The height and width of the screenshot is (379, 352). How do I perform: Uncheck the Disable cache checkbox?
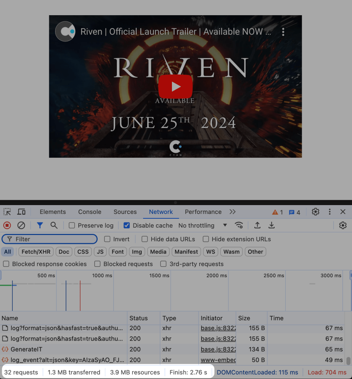127,225
